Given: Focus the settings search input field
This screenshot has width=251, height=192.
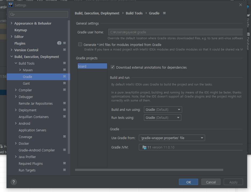Looking at the screenshot, I should 38,14.
